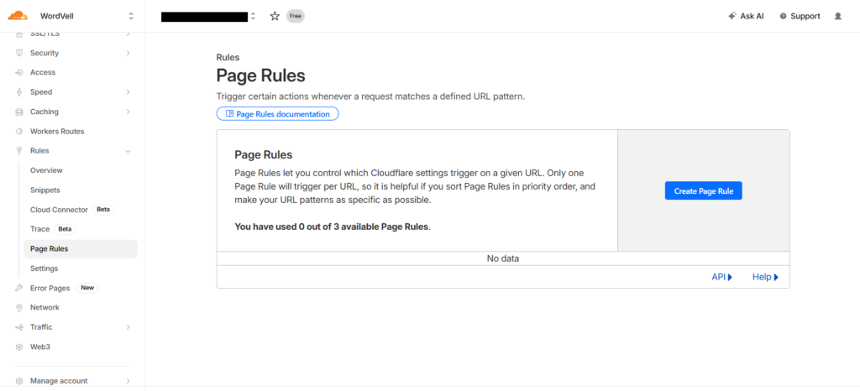Click the Caching menu label
860x391 pixels.
pos(44,112)
